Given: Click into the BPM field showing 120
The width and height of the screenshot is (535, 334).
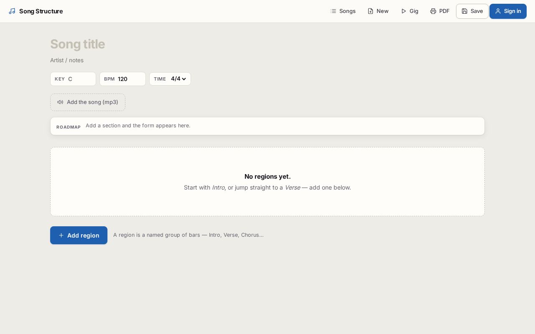Looking at the screenshot, I should pos(130,79).
